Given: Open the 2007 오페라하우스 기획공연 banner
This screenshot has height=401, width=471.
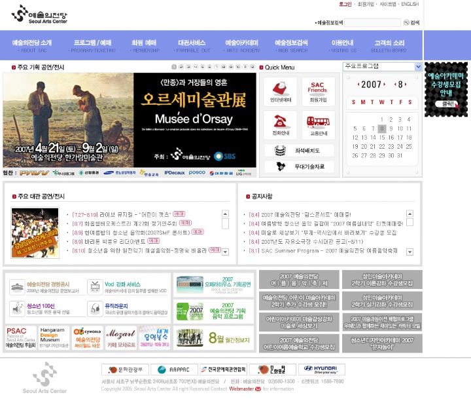Looking at the screenshot, I should (214, 284).
